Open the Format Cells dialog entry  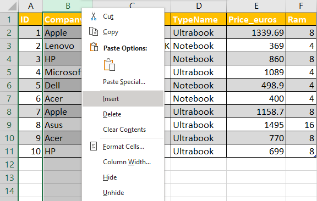click(x=123, y=147)
